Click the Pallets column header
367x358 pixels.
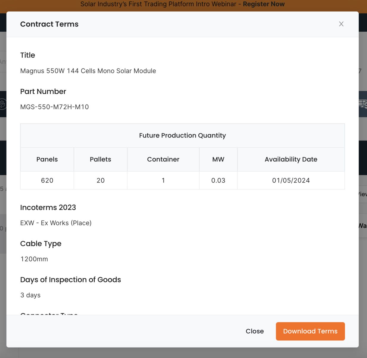click(x=100, y=159)
